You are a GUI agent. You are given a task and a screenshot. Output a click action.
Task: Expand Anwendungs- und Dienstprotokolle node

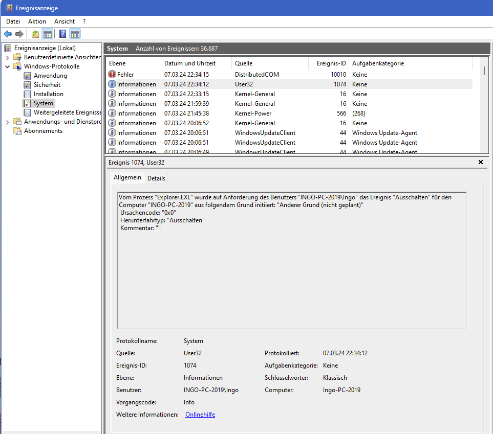[x=7, y=122]
